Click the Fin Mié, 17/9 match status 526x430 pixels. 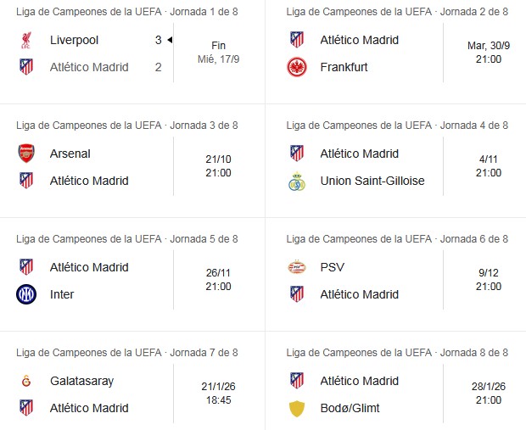tap(218, 53)
